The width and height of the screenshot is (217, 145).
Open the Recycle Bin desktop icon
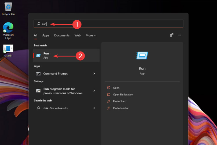pyautogui.click(x=8, y=7)
